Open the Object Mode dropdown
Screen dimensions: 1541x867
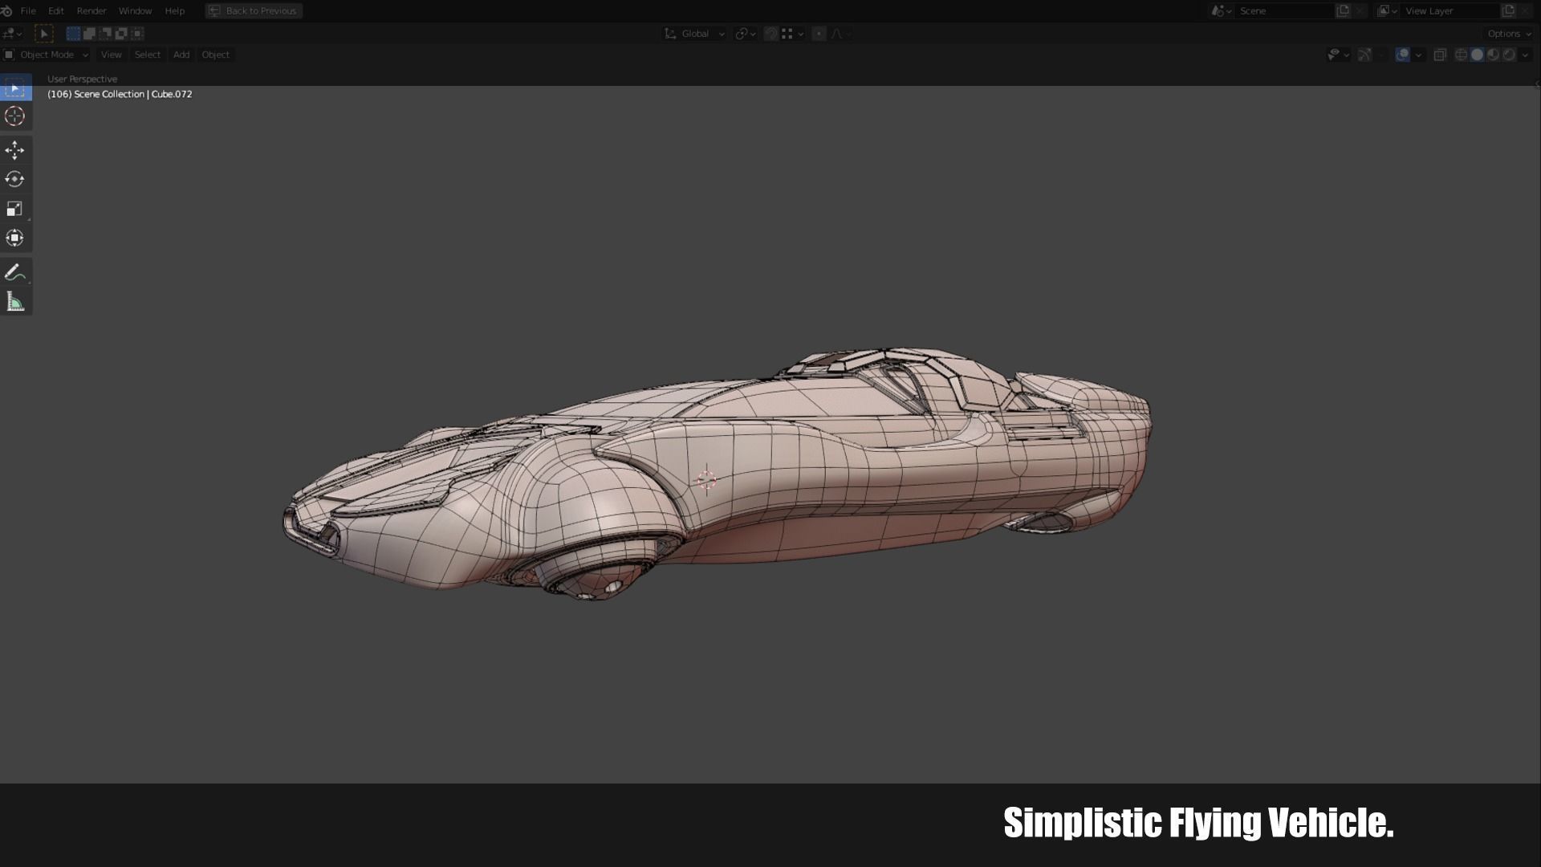point(47,55)
